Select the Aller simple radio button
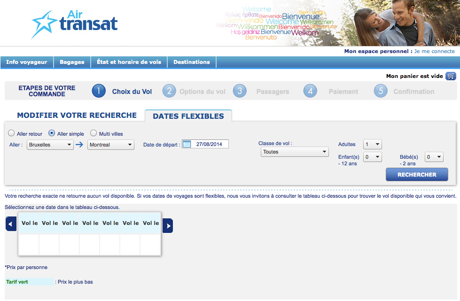Image resolution: width=460 pixels, height=301 pixels. coord(52,133)
